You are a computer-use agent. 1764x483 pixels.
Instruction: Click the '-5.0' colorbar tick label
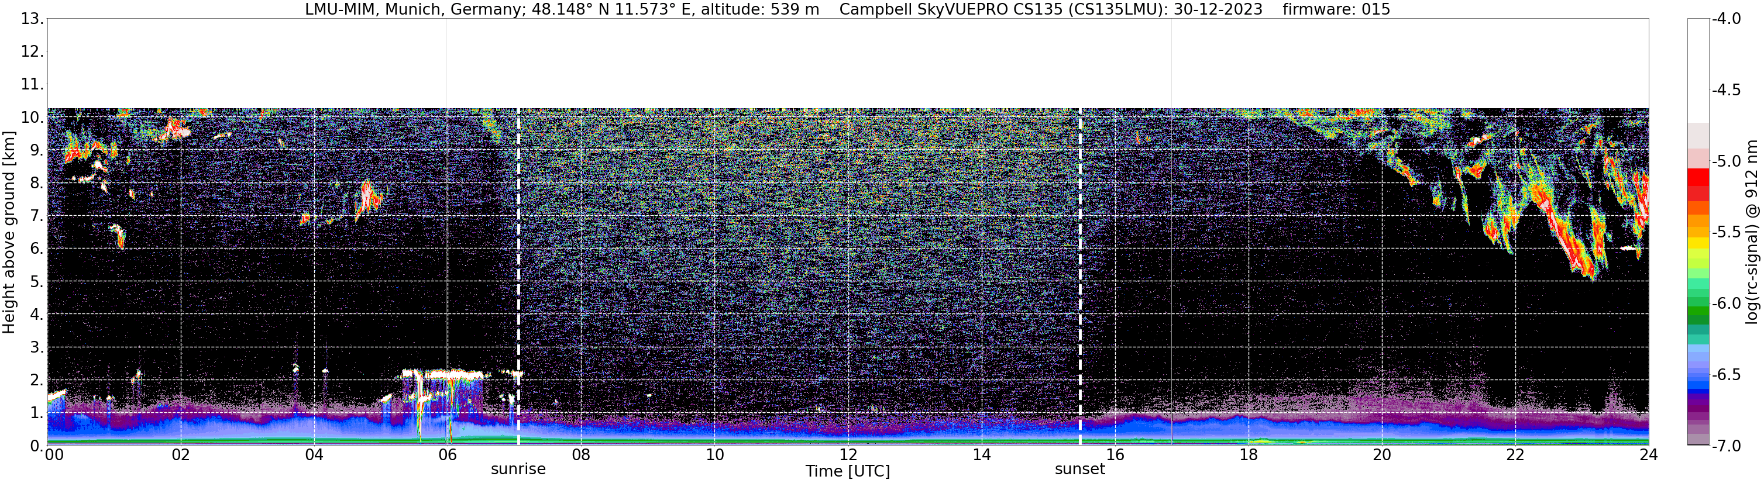(x=1725, y=161)
